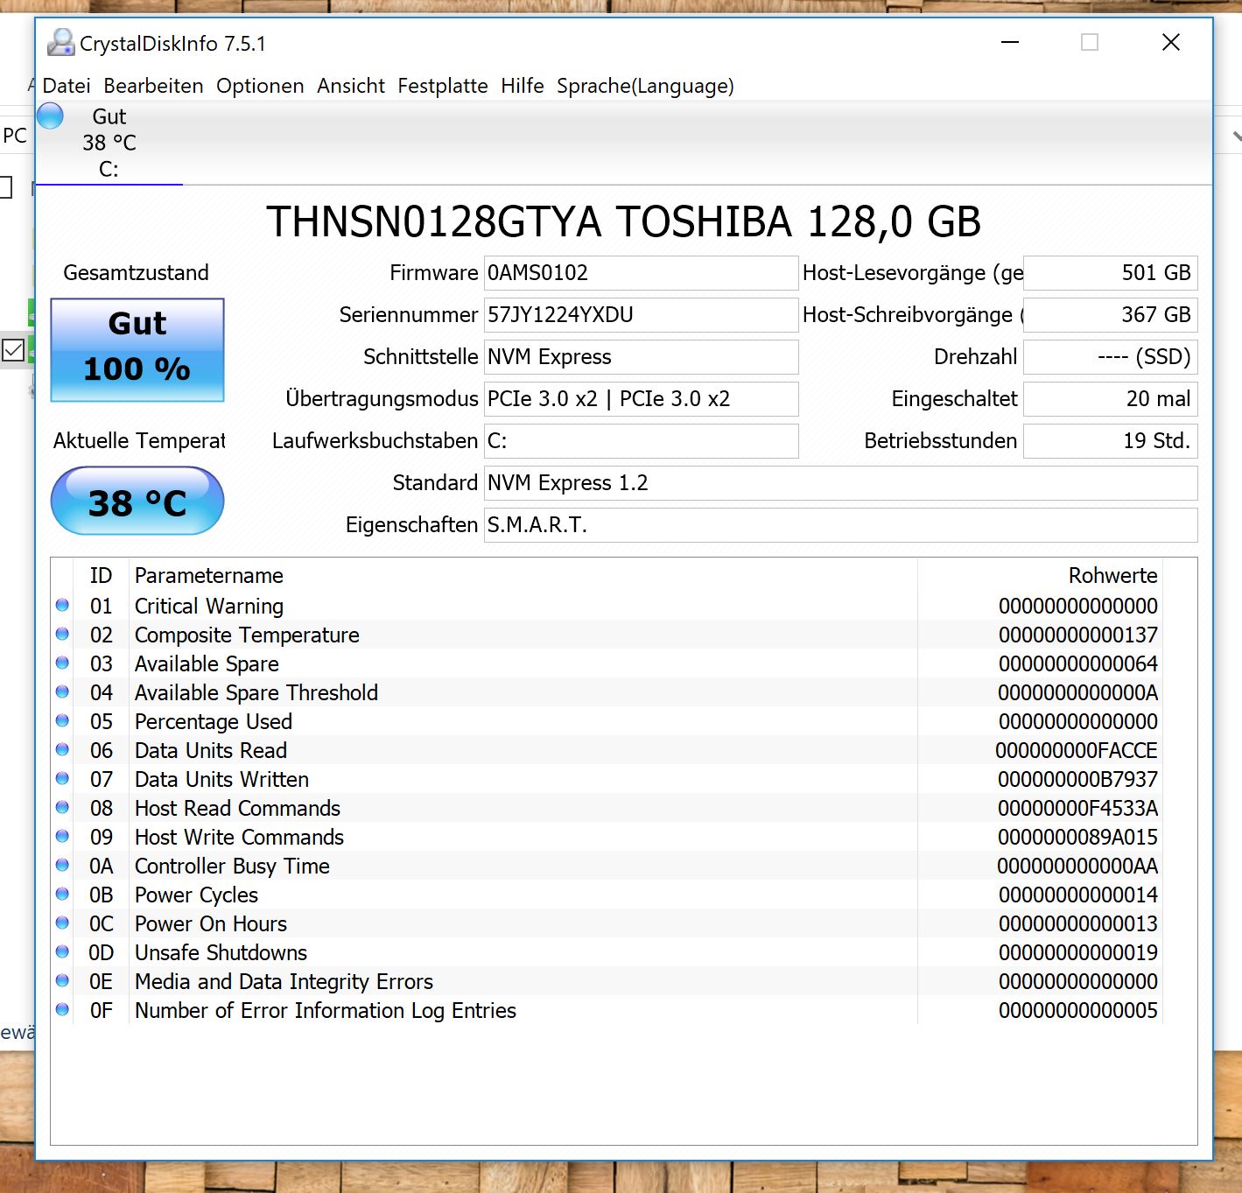This screenshot has height=1193, width=1242.
Task: Click status dot for Host Write Commands row
Action: coord(62,836)
